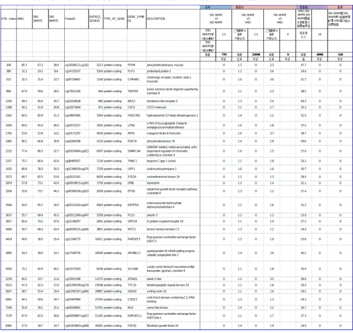The height and width of the screenshot is (333, 353).
Task: Select the 'GENE_SYMBOL' header cell
Action: pos(137,19)
